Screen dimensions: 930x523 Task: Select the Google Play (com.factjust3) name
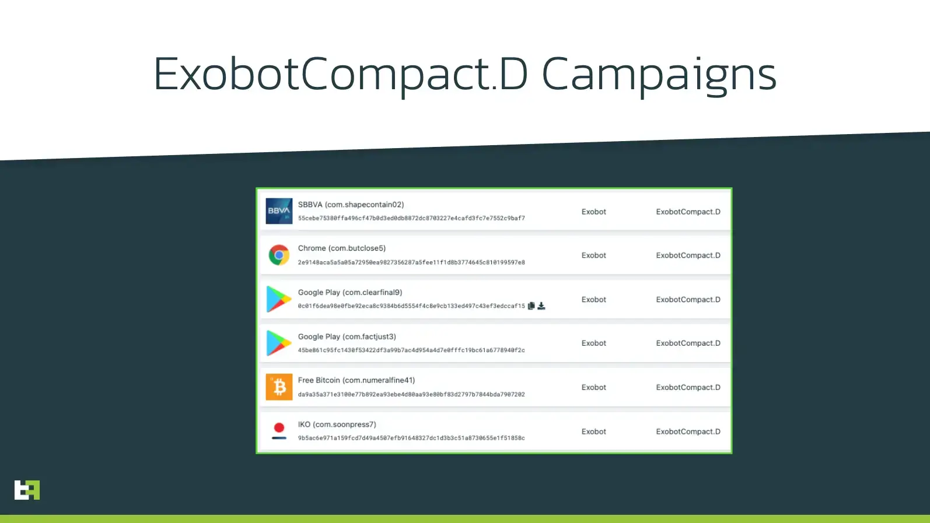(347, 336)
